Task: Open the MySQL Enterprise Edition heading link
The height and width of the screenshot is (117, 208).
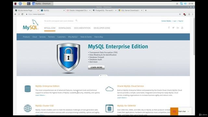Action: [x=47, y=86]
